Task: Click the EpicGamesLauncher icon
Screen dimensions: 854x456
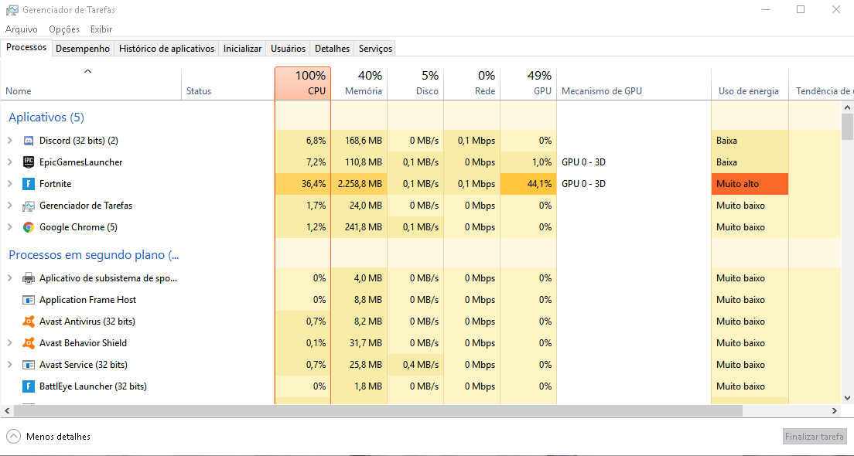Action: pos(29,162)
